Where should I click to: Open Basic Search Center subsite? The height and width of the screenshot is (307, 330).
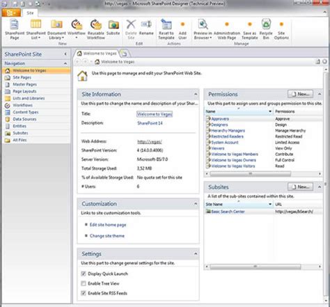[x=228, y=212]
